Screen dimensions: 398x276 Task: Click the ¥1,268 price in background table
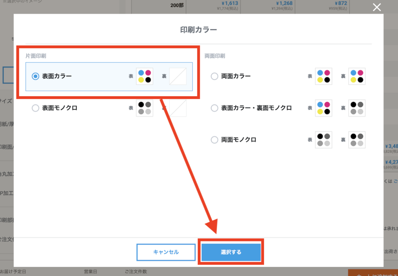point(284,3)
